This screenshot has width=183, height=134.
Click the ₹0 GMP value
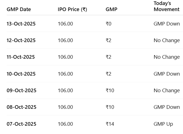tap(109, 24)
